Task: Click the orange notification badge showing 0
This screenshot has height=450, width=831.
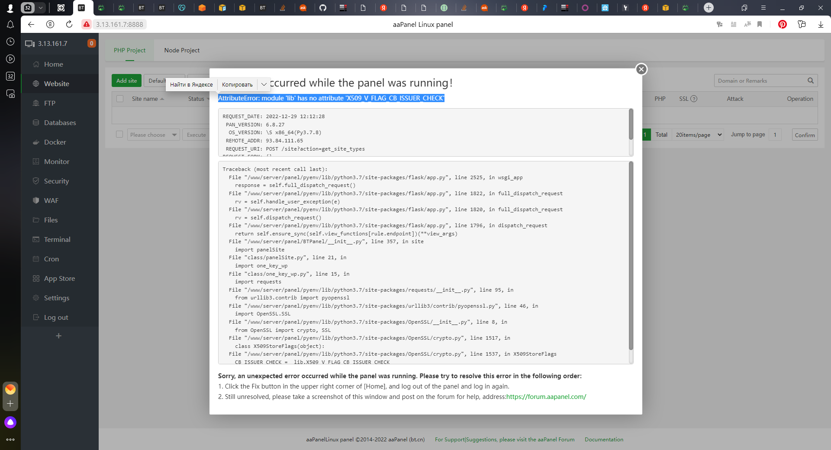Action: pos(91,43)
